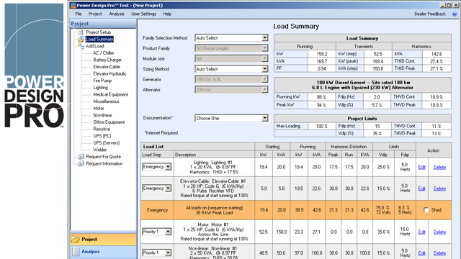Viewport: 461px width, 259px height.
Task: Click the Load Summary folder icon
Action: point(81,40)
